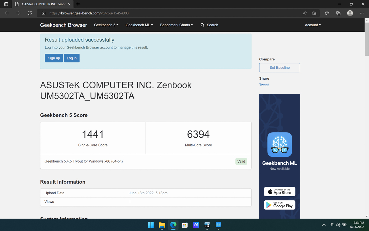
Task: Open the MyASUS app in the taskbar
Action: pos(196,225)
